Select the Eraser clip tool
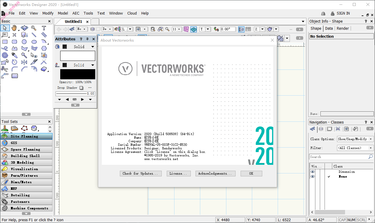The image size is (375, 223). 44,69
